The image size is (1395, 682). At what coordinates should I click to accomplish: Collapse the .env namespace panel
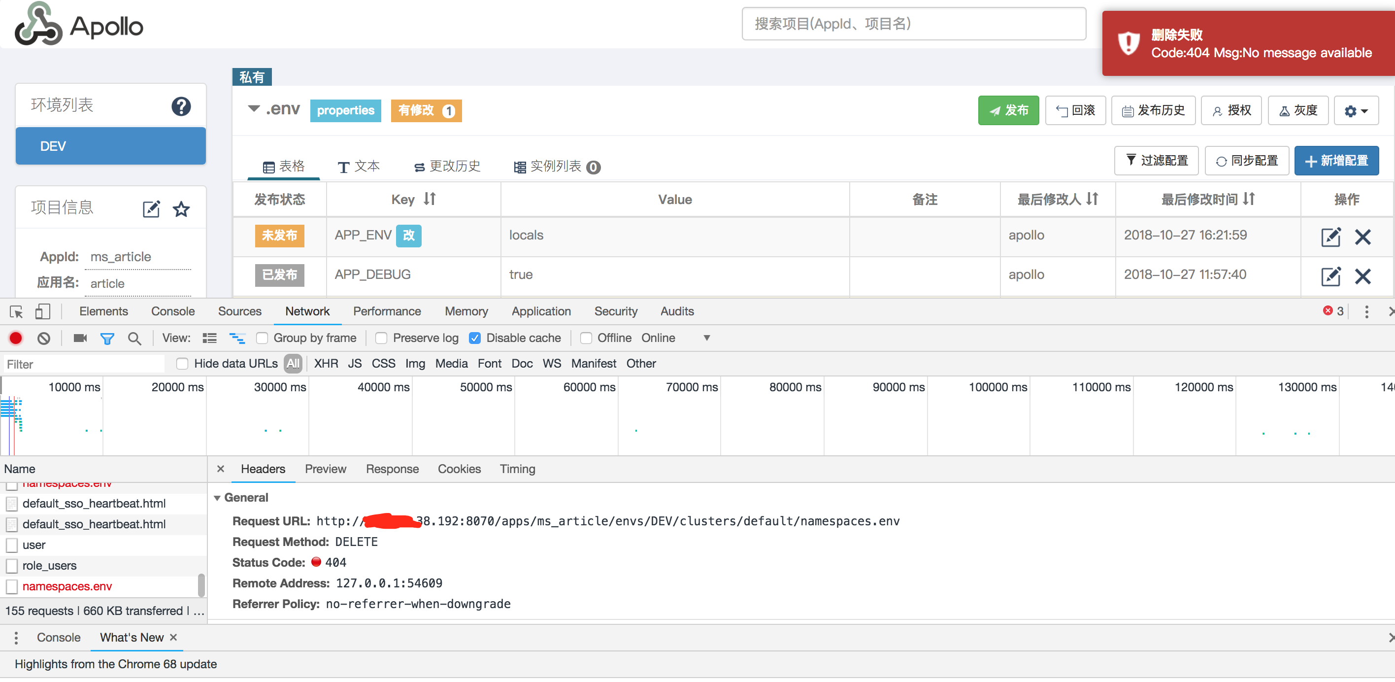[x=254, y=108]
